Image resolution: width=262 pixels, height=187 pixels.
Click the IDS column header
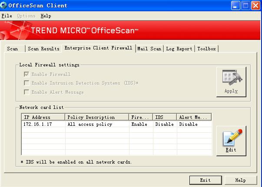[x=165, y=117]
